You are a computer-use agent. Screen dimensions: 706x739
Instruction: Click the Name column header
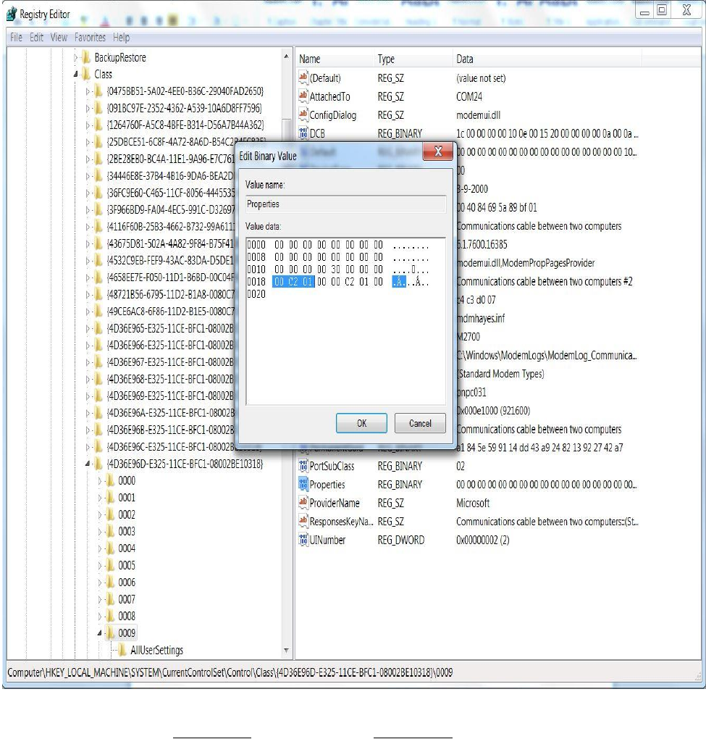tap(335, 59)
